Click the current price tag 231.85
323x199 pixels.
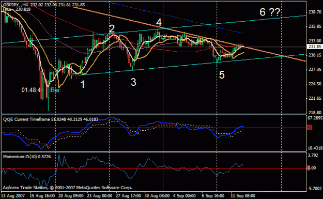click(x=315, y=47)
